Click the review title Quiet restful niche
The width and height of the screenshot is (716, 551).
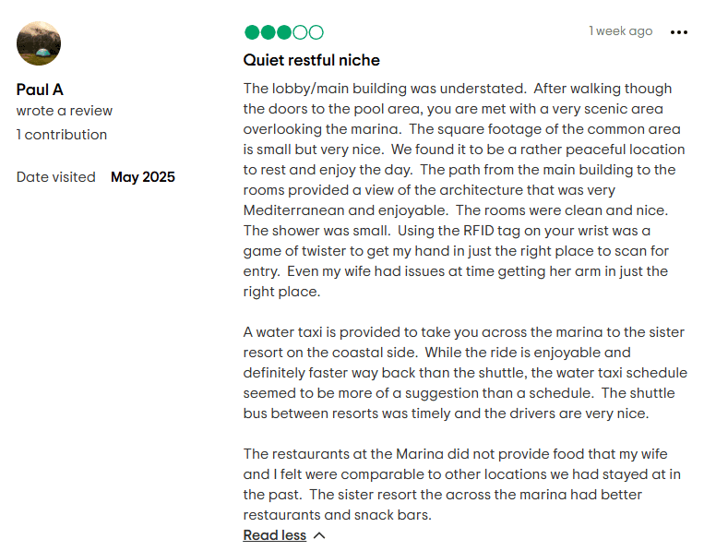[x=312, y=60]
